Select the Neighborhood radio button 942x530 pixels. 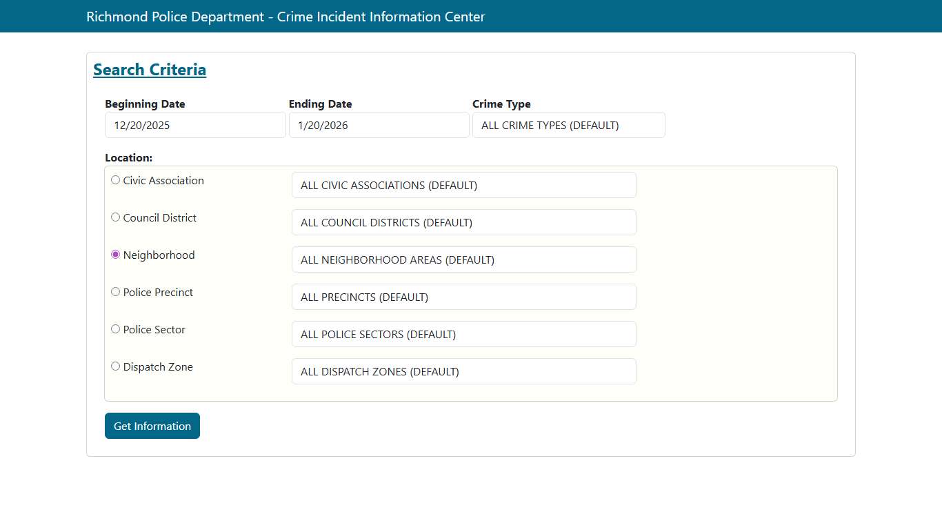[115, 254]
